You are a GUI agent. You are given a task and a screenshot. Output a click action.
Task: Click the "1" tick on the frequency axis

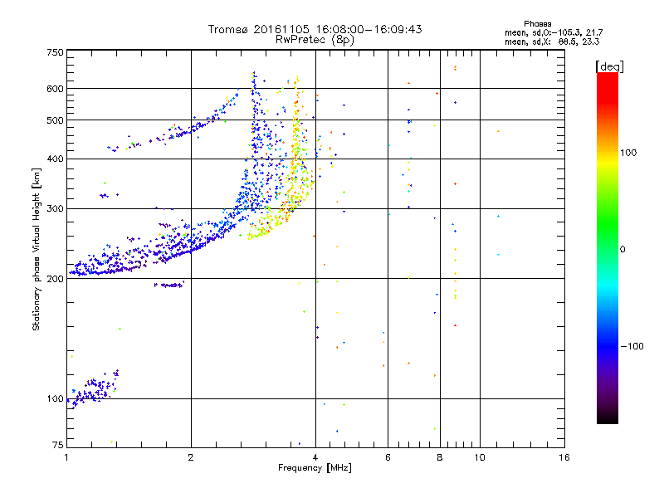click(x=66, y=457)
